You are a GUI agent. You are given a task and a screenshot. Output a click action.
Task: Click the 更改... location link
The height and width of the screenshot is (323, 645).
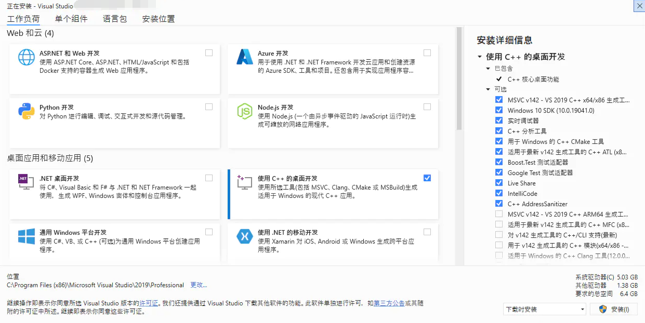199,285
